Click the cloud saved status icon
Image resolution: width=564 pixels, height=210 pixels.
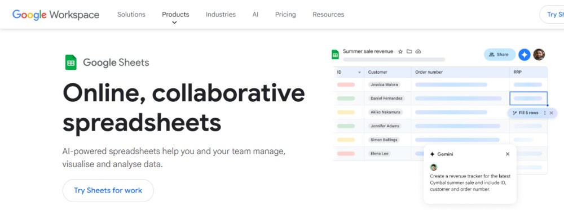pos(418,51)
